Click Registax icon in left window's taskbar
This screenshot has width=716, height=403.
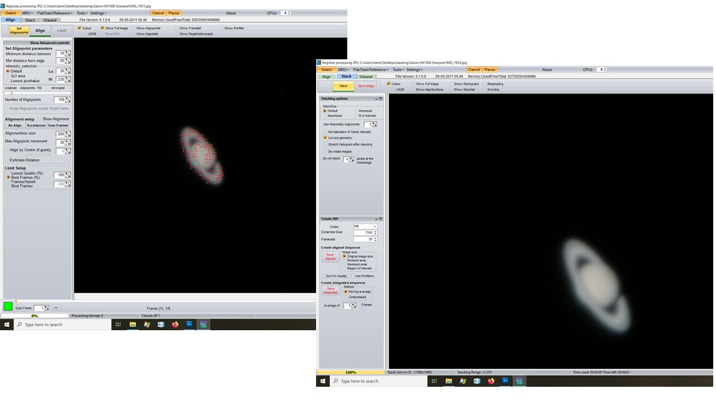pyautogui.click(x=204, y=325)
